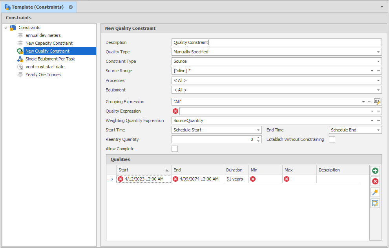Open the Grouping Expression editor icon
Screen dimensions: 389x248
point(377,102)
